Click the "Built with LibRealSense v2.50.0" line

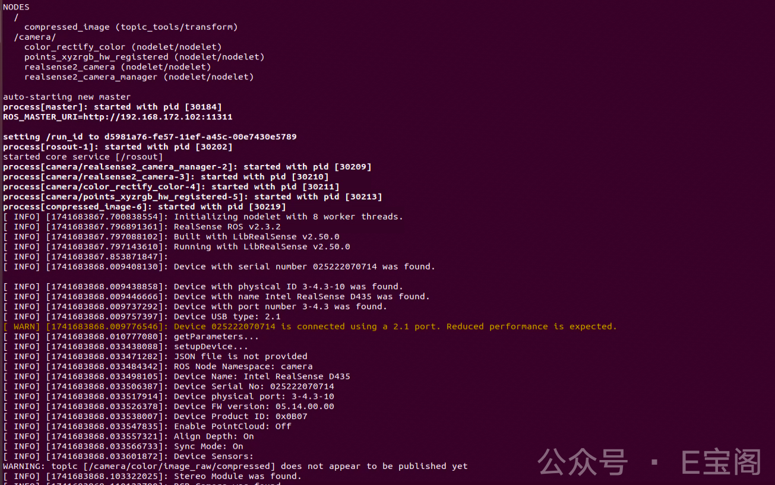point(257,237)
